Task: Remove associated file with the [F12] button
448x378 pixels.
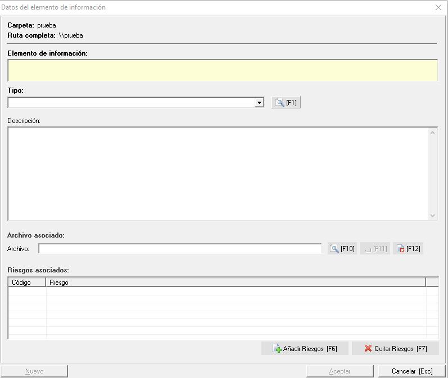Action: point(408,249)
